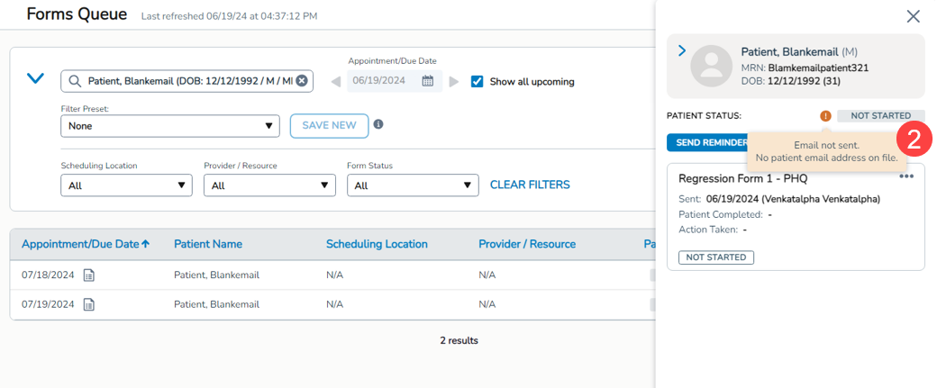Sort by Appointment/Due Date column header
Image resolution: width=937 pixels, height=388 pixels.
tap(86, 244)
